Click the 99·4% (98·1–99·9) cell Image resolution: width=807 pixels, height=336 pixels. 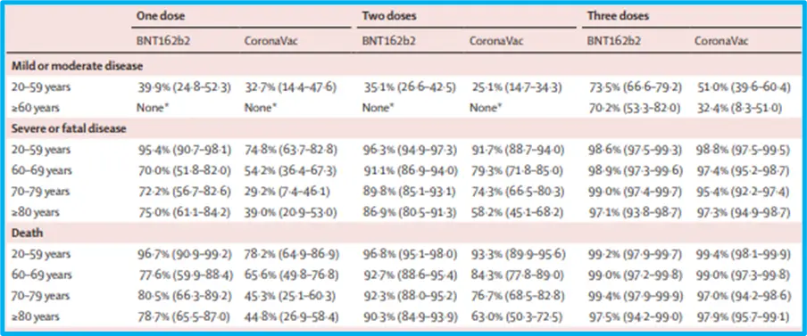pos(742,254)
